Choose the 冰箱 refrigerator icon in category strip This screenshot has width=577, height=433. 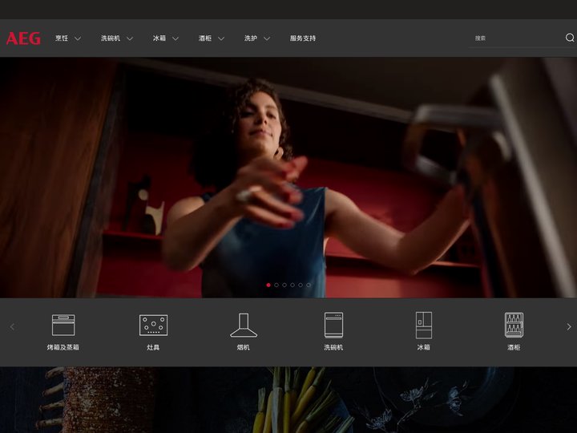point(424,325)
